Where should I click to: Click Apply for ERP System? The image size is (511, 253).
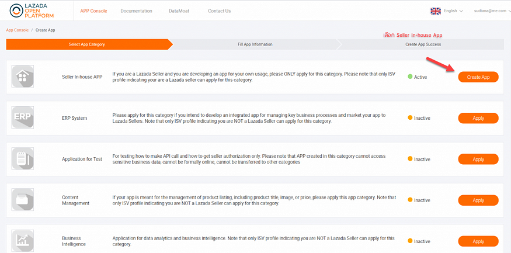pos(478,119)
